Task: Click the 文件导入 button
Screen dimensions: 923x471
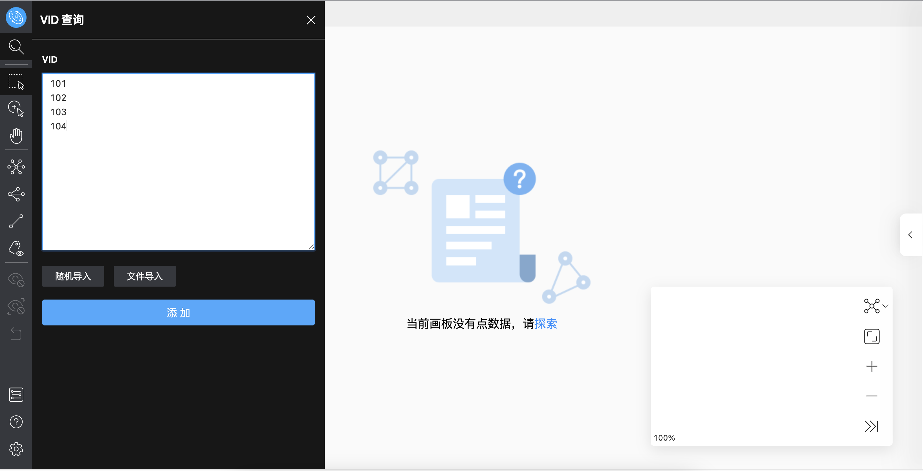Action: [145, 276]
